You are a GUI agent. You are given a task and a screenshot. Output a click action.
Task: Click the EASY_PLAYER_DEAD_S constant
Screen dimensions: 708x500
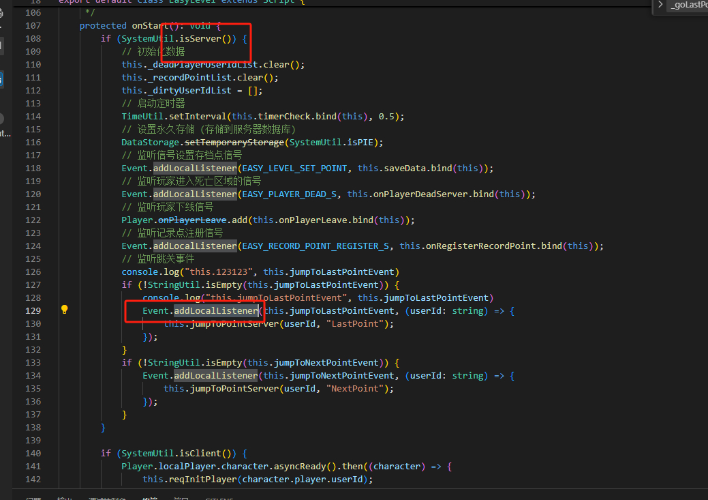click(x=290, y=194)
